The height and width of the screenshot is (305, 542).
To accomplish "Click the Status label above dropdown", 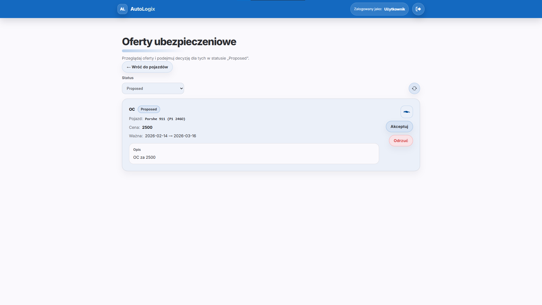I will point(128,78).
